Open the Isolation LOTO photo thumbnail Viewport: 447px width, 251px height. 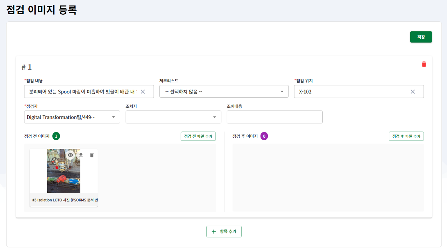(x=64, y=176)
